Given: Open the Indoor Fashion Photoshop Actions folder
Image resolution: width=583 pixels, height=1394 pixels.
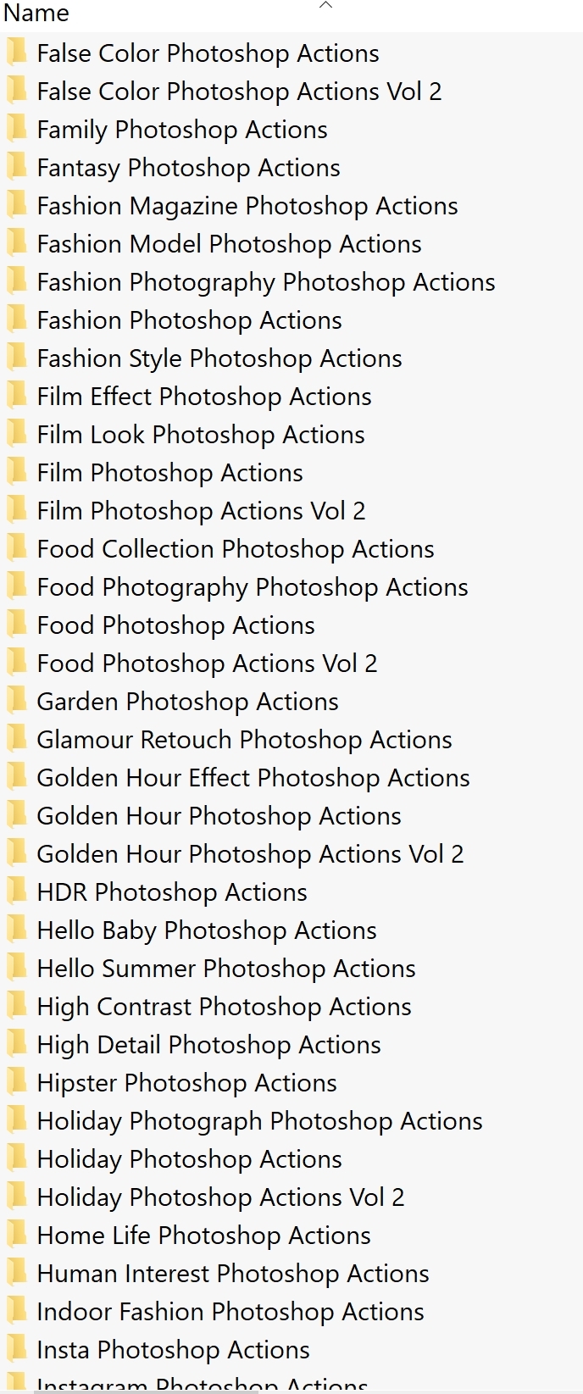Looking at the screenshot, I should tap(230, 1312).
